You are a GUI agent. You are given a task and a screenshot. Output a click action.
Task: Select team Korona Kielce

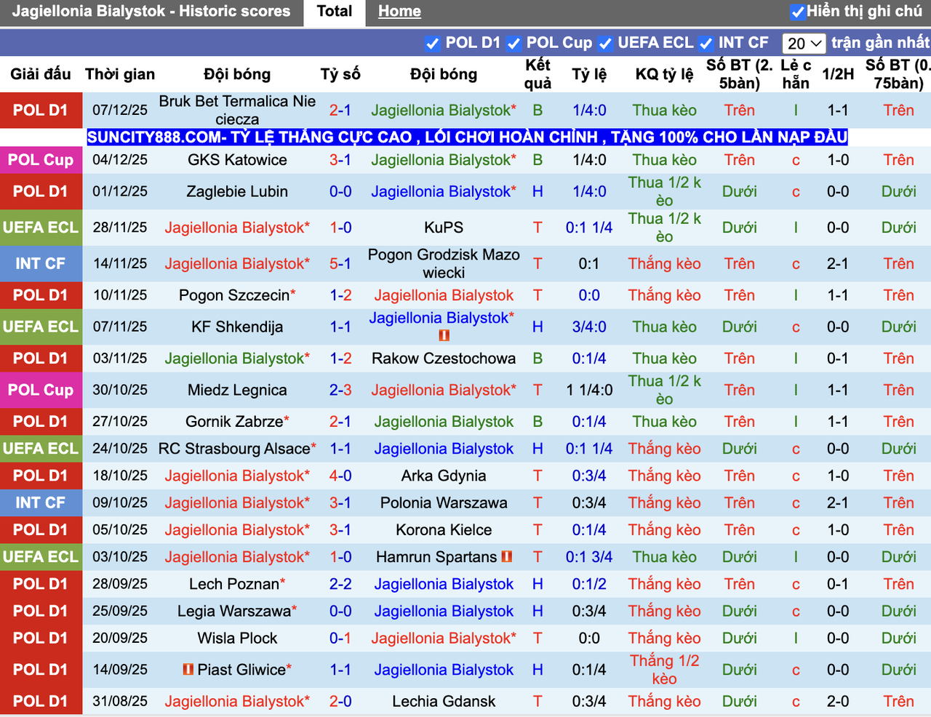(444, 530)
